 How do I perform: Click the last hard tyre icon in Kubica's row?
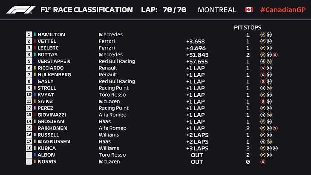point(276,148)
